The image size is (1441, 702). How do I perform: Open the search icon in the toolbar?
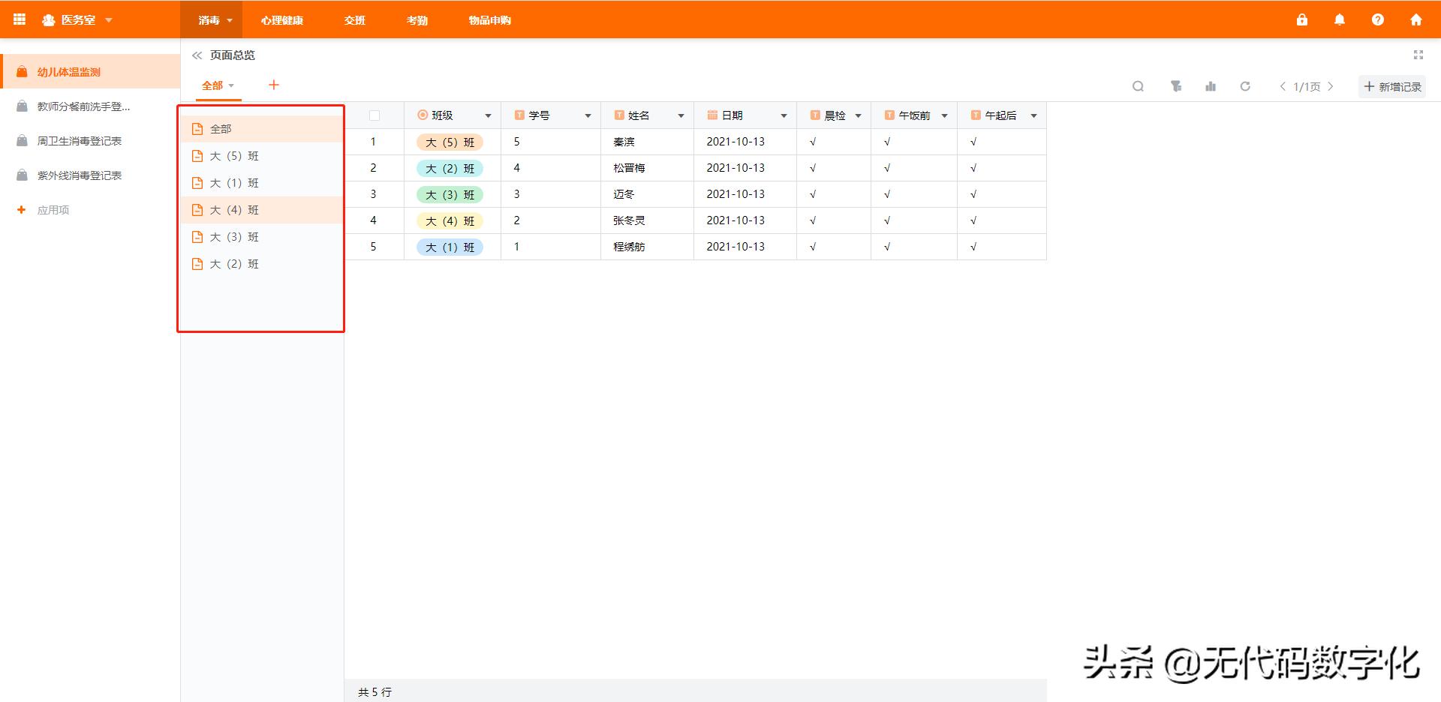pyautogui.click(x=1138, y=86)
